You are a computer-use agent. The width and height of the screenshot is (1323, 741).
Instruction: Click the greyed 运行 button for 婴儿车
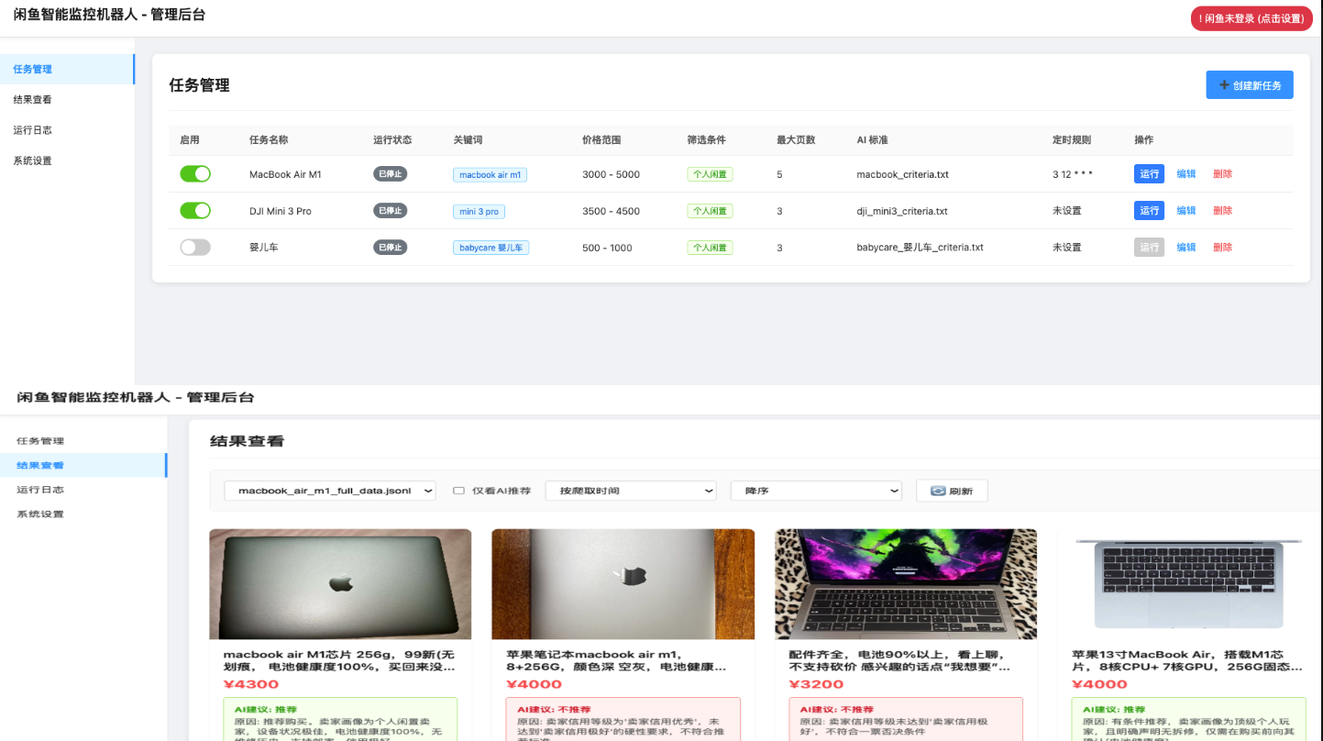pos(1149,248)
